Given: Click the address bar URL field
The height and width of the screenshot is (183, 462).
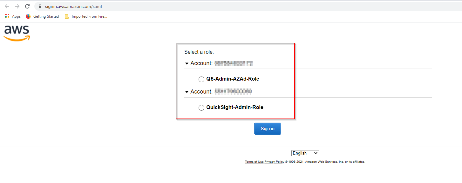Looking at the screenshot, I should point(248,6).
